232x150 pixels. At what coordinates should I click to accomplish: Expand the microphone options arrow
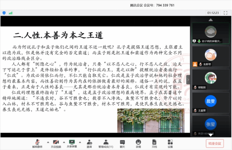45,142
